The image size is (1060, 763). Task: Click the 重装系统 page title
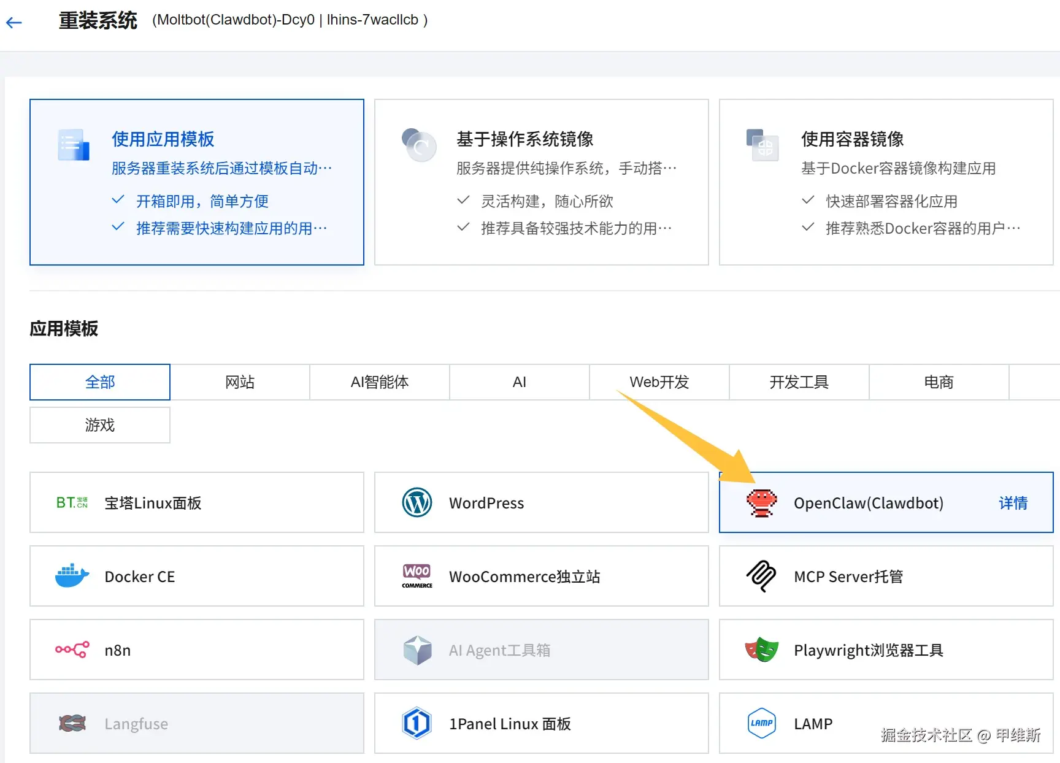tap(98, 21)
